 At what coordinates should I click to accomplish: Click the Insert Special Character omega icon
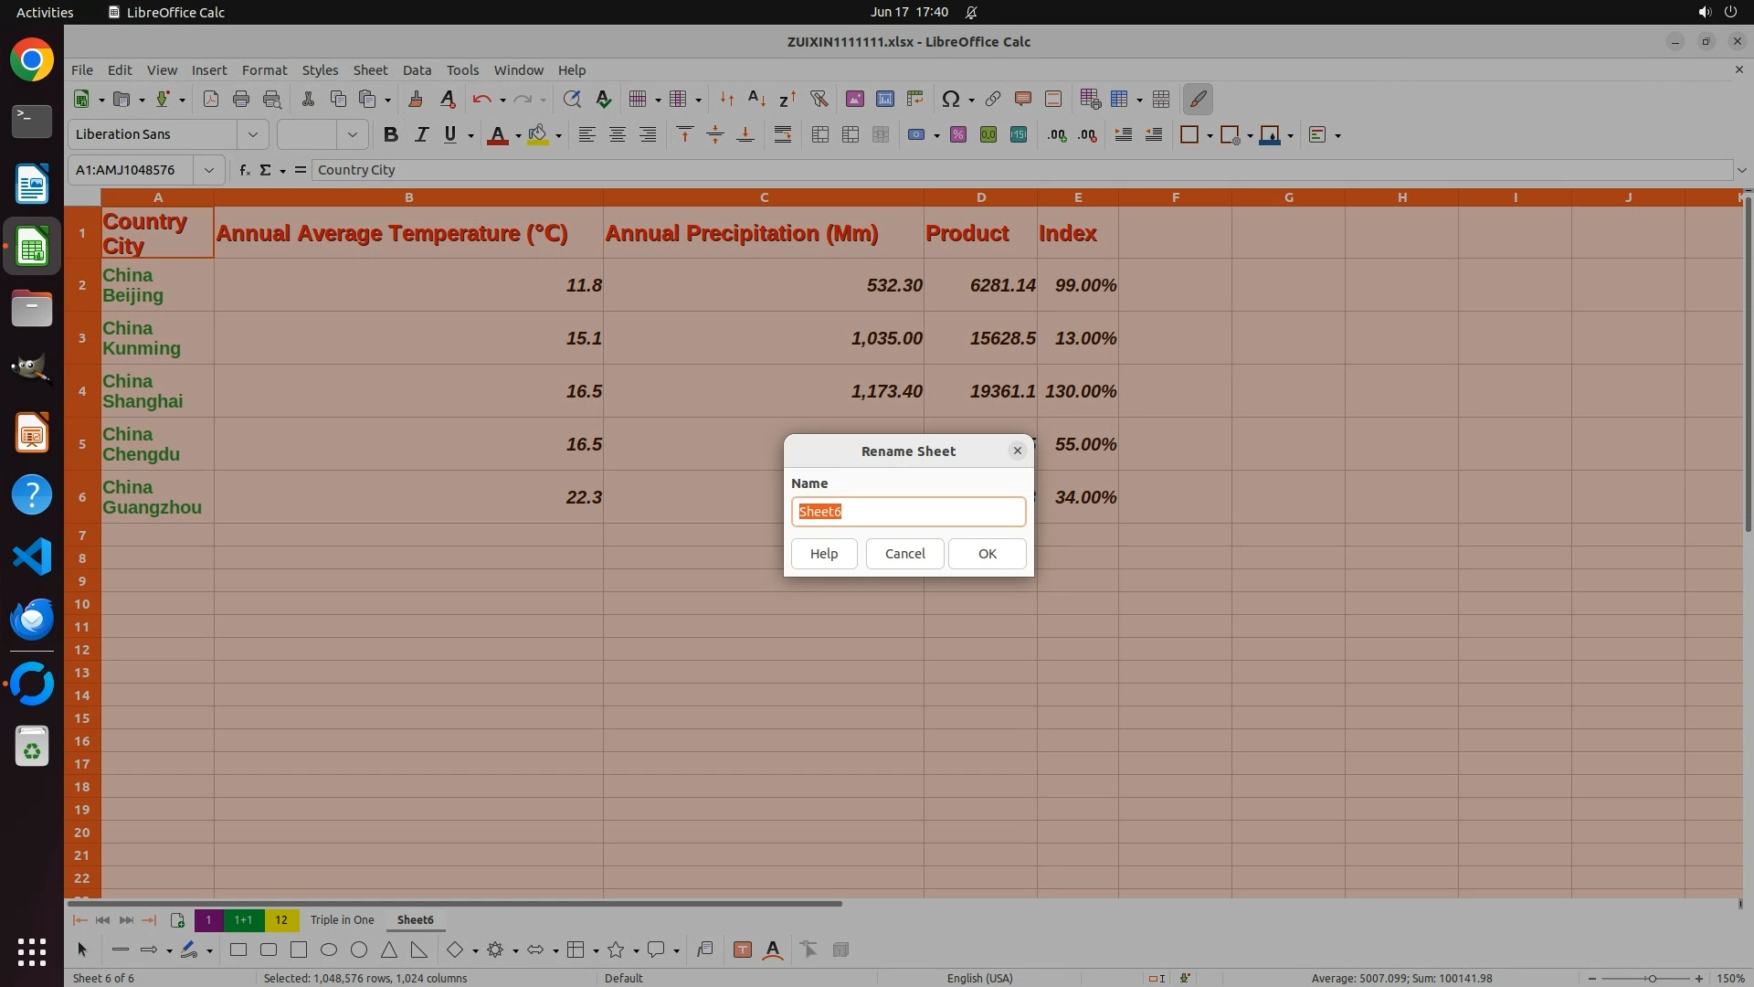click(950, 99)
